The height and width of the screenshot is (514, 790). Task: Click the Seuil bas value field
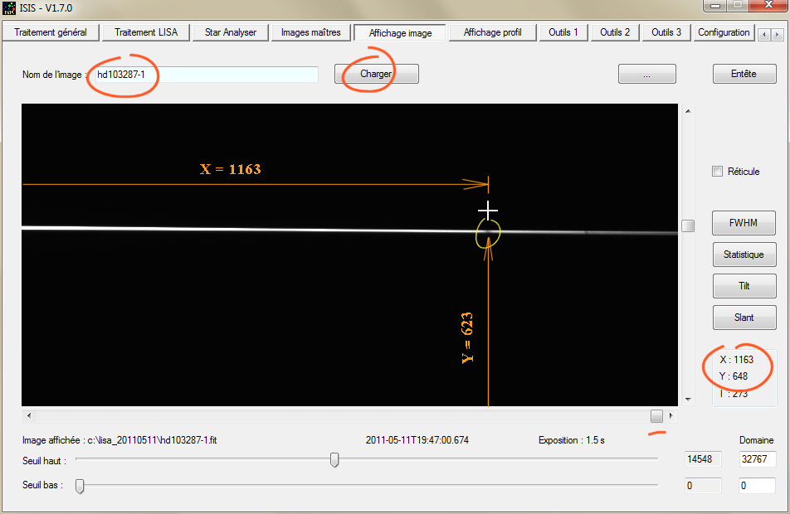point(703,486)
